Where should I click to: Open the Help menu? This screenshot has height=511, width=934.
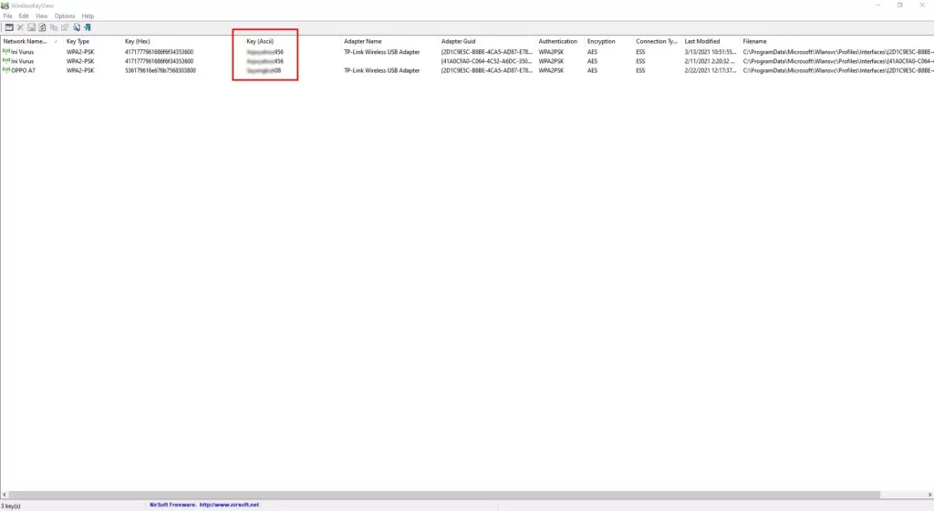point(88,16)
